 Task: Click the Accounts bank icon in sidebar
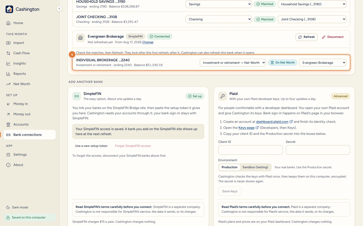click(8, 125)
